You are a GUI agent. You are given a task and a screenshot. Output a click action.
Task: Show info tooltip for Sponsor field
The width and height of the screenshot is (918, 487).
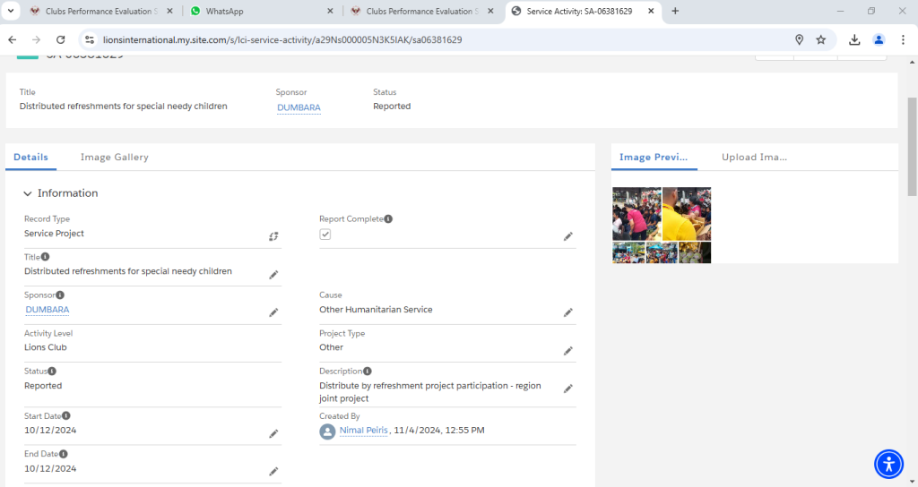(x=60, y=295)
